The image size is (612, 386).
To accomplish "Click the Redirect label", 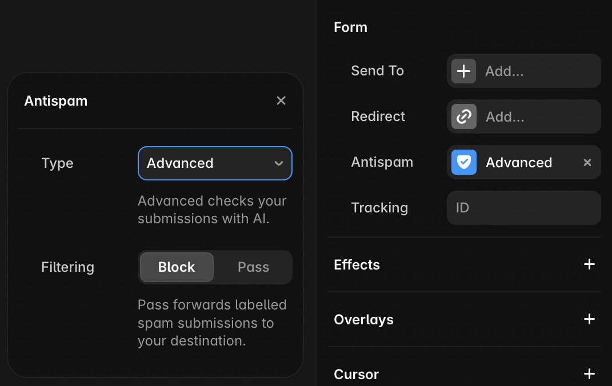I will pyautogui.click(x=378, y=116).
